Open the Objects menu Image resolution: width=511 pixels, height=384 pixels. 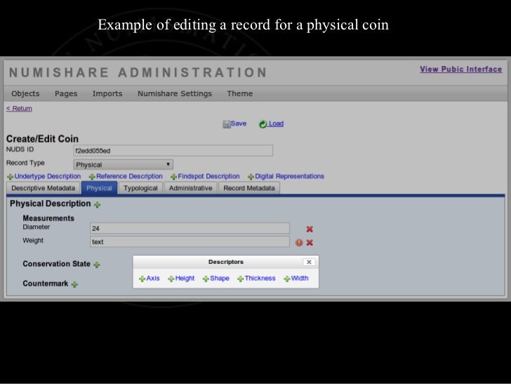tap(25, 93)
